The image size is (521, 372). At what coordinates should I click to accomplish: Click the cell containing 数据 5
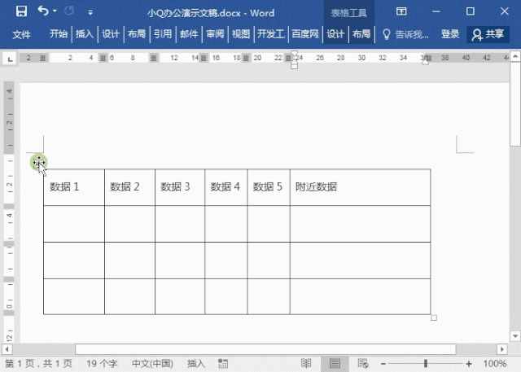269,187
